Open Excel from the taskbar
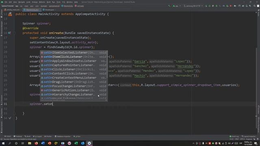260x146 pixels. (76, 143)
